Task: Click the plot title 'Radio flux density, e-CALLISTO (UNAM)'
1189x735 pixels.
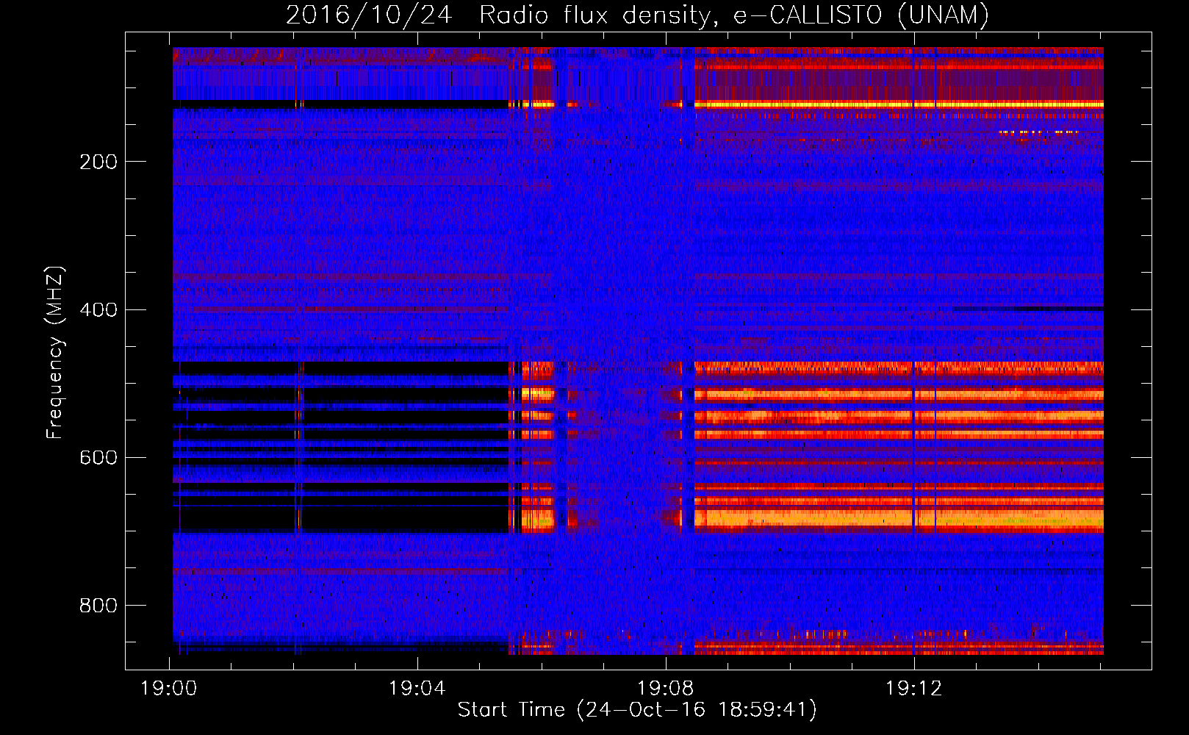Action: 734,15
